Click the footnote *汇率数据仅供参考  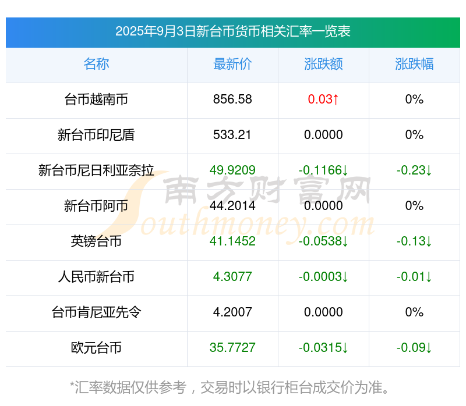click(128, 387)
